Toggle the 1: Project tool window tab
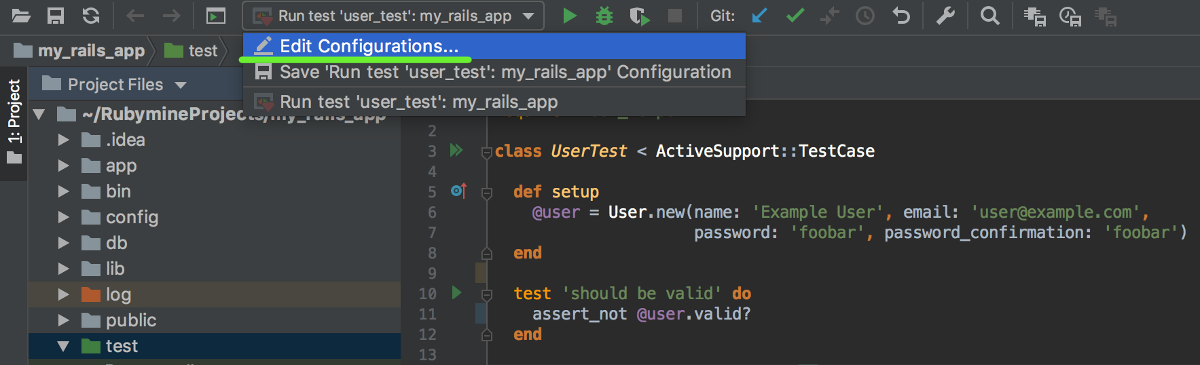 (x=14, y=122)
